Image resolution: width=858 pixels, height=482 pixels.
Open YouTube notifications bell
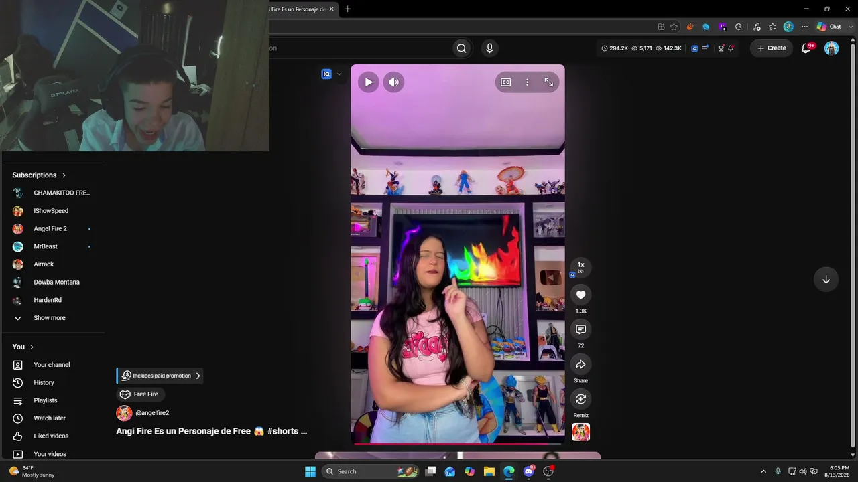806,48
